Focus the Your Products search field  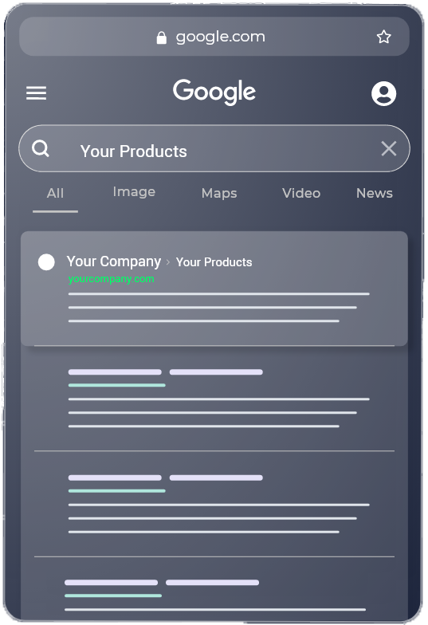[214, 148]
